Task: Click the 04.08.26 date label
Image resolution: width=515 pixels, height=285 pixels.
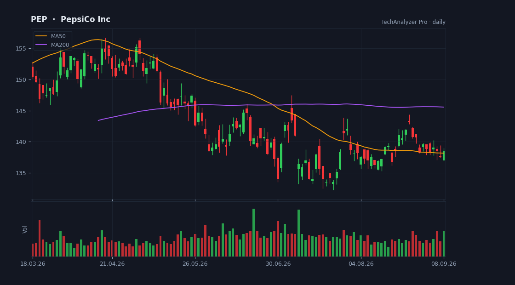Action: (x=361, y=264)
